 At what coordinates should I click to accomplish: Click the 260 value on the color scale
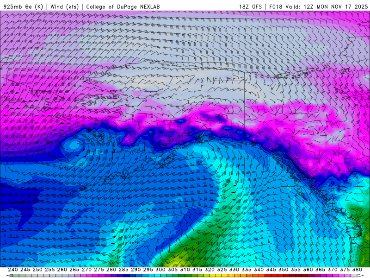click(62, 270)
